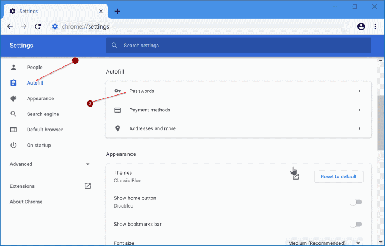Click the Search engine magnifier icon
Viewport: 385px width, 246px height.
point(14,114)
